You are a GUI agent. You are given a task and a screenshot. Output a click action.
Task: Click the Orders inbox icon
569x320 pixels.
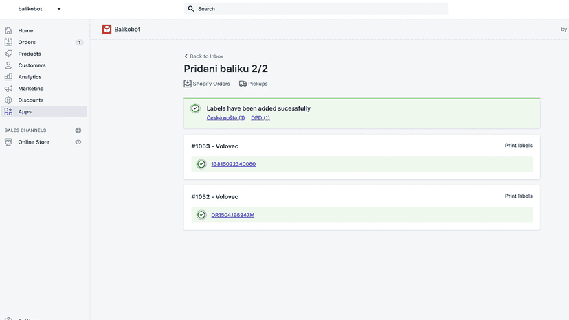[x=8, y=42]
